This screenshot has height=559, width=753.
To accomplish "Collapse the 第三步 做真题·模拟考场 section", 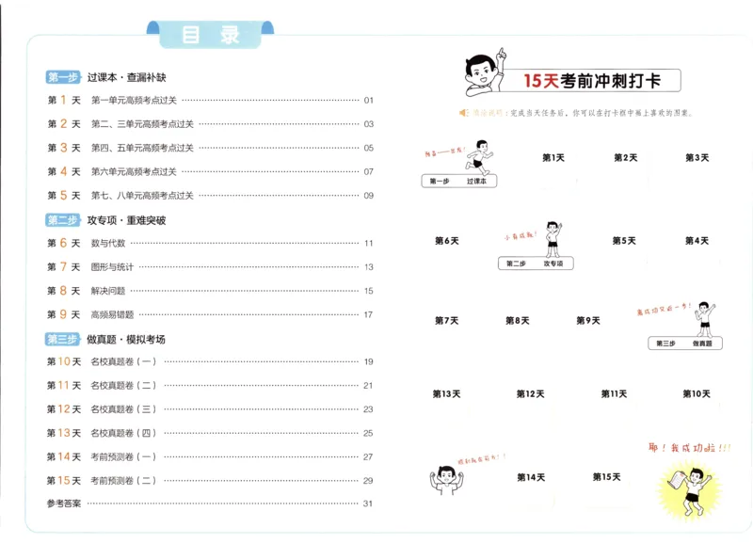I will (x=104, y=340).
